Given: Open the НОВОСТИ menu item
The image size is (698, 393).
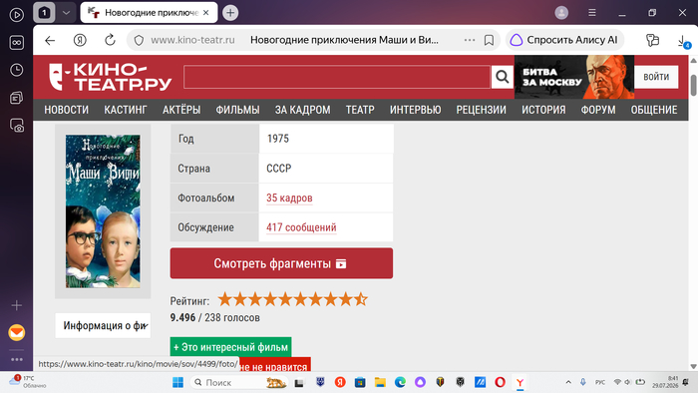Looking at the screenshot, I should [x=67, y=110].
